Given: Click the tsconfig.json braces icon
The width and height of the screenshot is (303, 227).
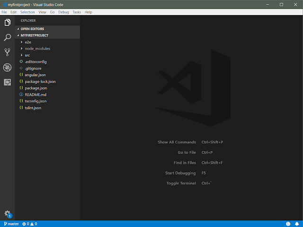Looking at the screenshot, I should 21,101.
